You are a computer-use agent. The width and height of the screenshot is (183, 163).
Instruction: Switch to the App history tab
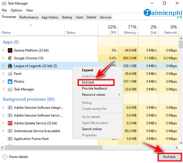(x=50, y=17)
